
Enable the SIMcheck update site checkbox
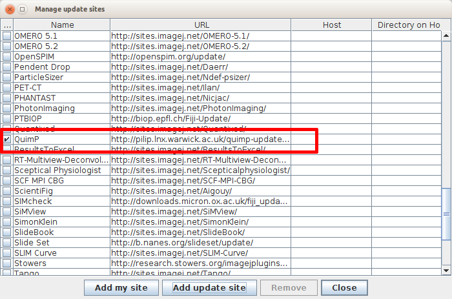click(6, 201)
